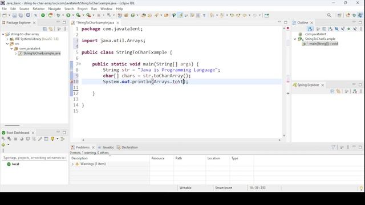Click the Toggle Mark Occurrences icon
Screen dimensions: 365x205
click(180, 15)
